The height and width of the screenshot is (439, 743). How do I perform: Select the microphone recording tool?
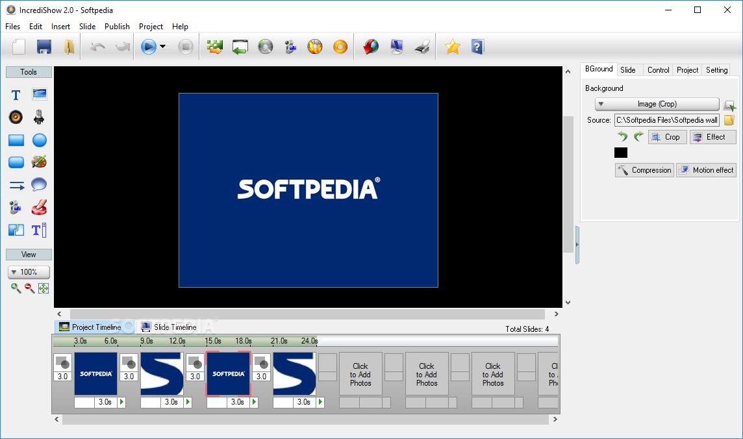pyautogui.click(x=39, y=117)
